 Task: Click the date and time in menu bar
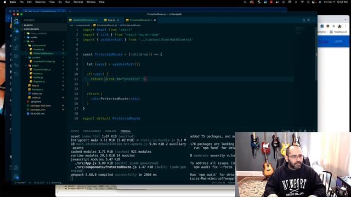(x=336, y=2)
